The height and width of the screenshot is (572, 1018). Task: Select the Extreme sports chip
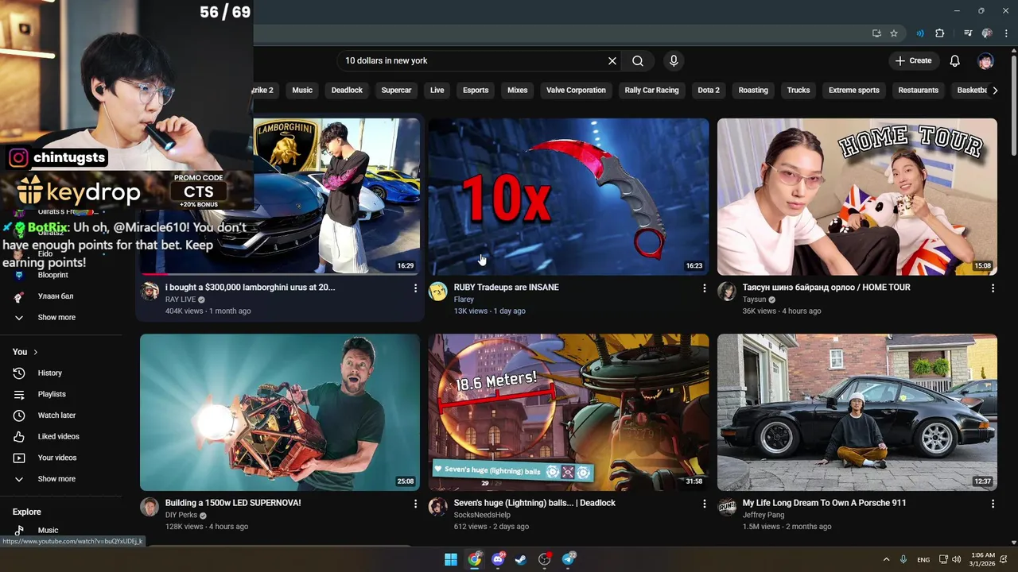853,91
